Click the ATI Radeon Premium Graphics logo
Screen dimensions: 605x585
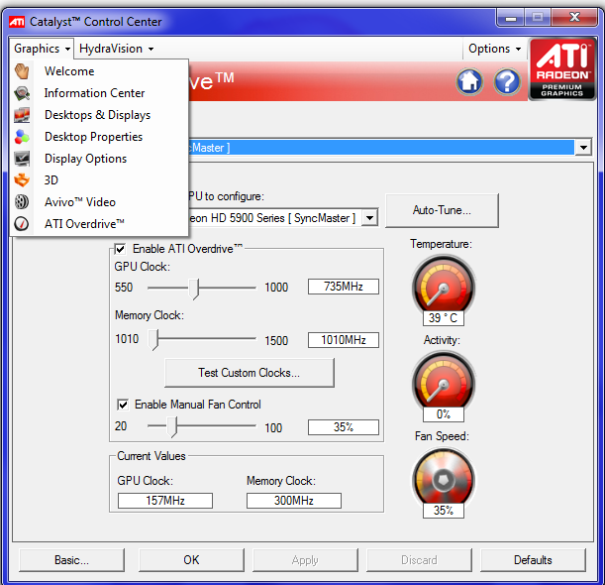(x=562, y=69)
